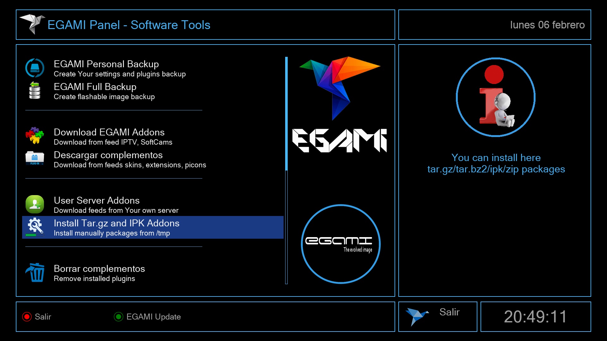Open Borrar complementos entry
This screenshot has height=341, width=607.
[x=99, y=273]
